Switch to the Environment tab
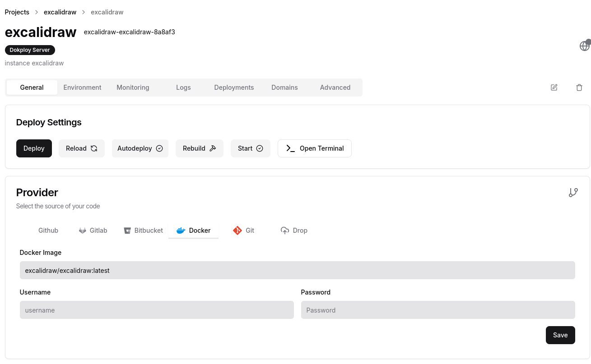 (82, 88)
